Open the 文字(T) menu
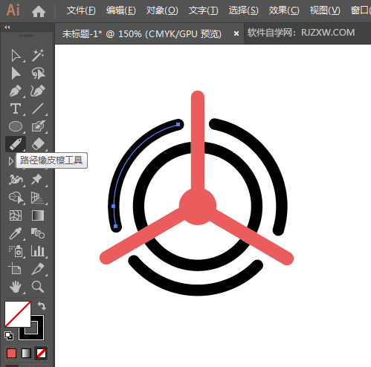 tap(203, 10)
